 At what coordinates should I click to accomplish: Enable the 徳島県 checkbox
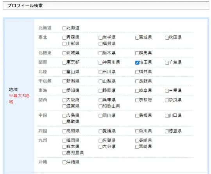pos(167,131)
